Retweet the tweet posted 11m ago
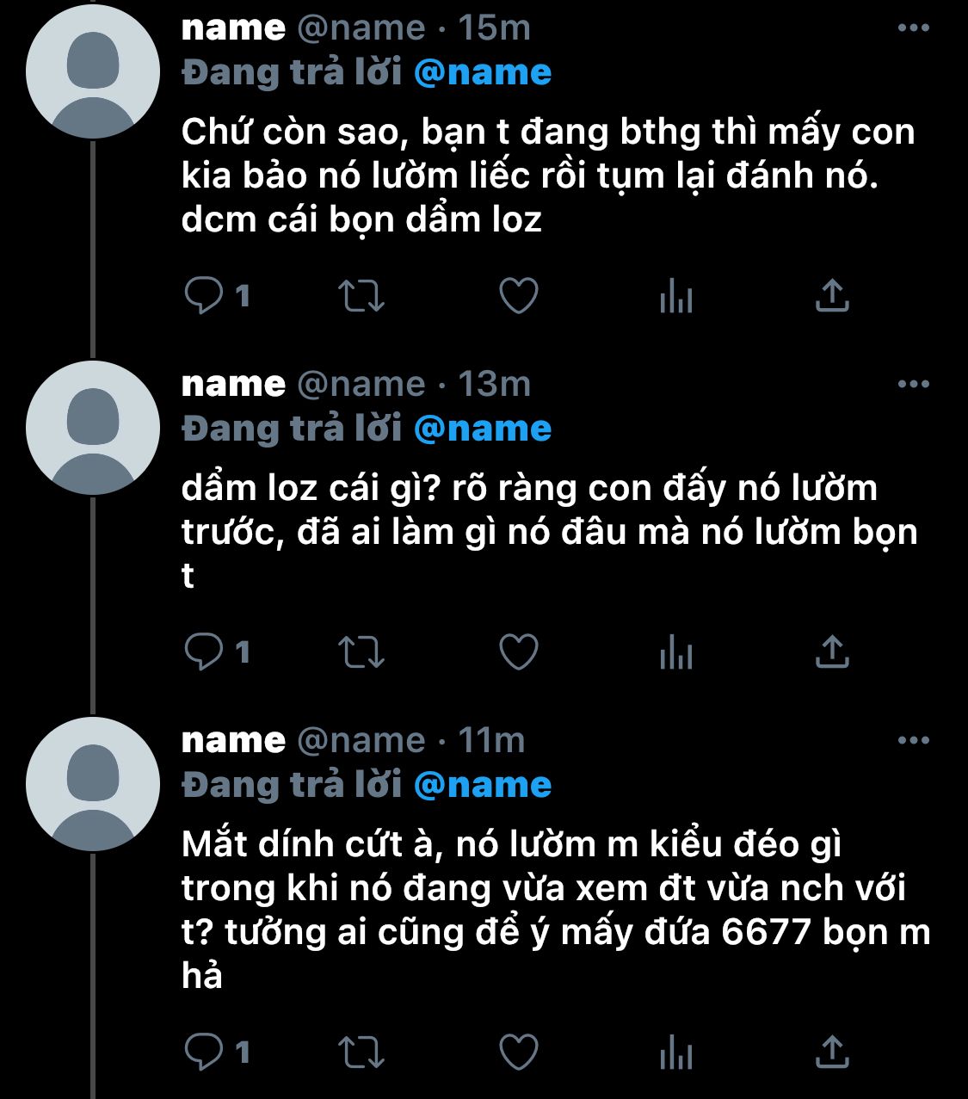The image size is (968, 1099). (x=361, y=1052)
